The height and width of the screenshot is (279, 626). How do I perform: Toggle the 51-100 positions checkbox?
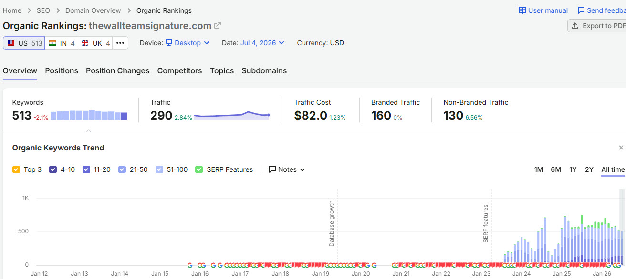click(x=159, y=169)
